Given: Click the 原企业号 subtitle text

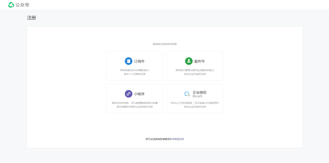Looking at the screenshot, I should [197, 96].
